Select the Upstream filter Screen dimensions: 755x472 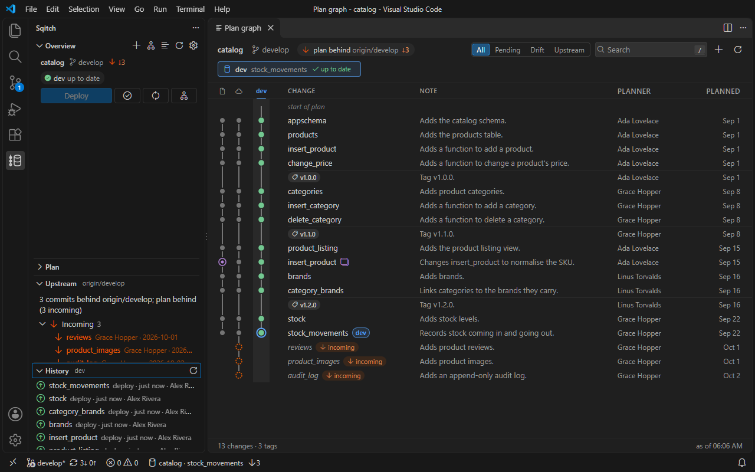(x=569, y=50)
